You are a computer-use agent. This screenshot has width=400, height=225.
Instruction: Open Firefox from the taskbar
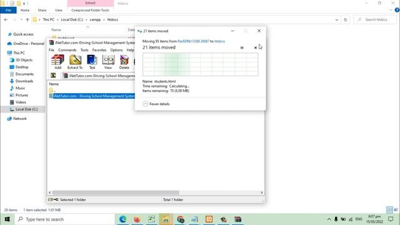click(x=137, y=219)
